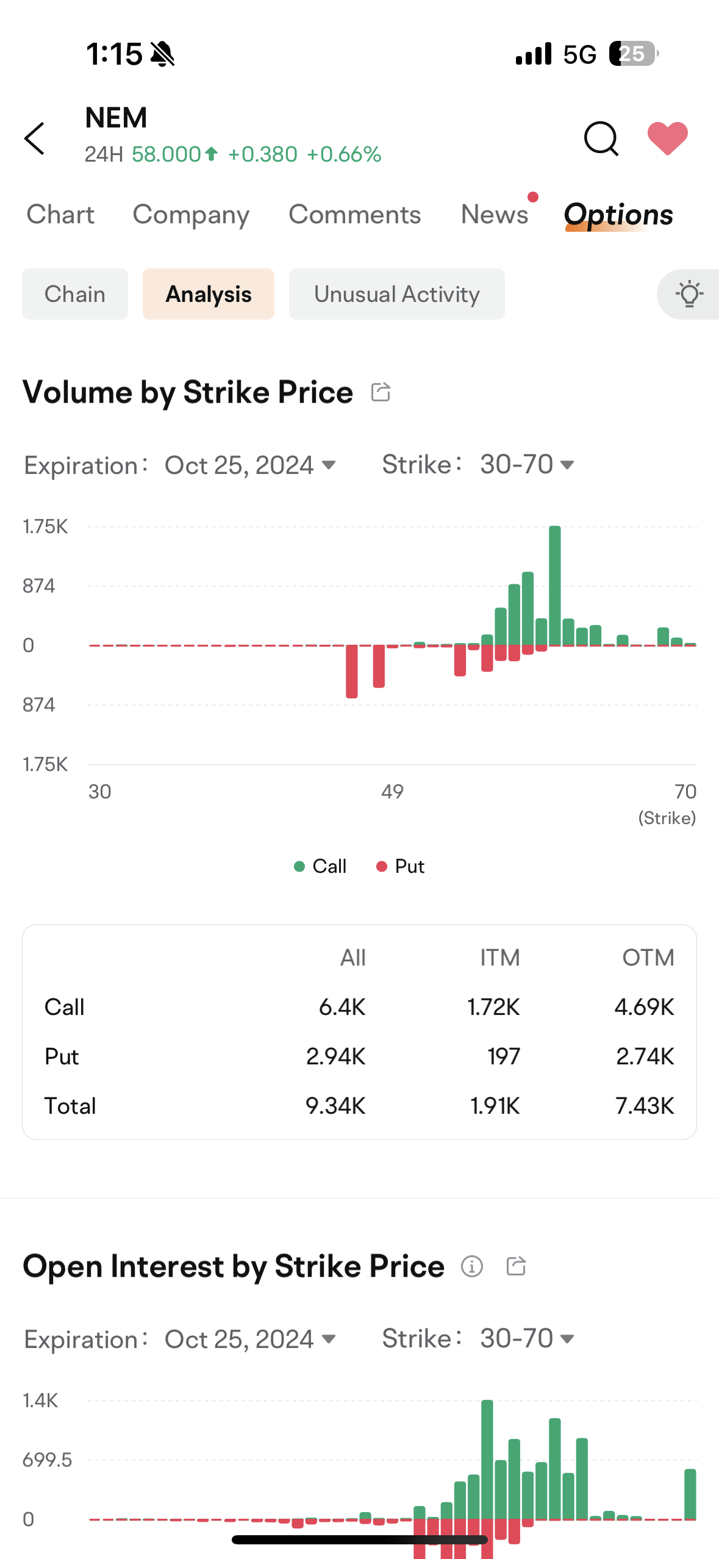Switch to the News tab
719x1559 pixels.
point(495,215)
